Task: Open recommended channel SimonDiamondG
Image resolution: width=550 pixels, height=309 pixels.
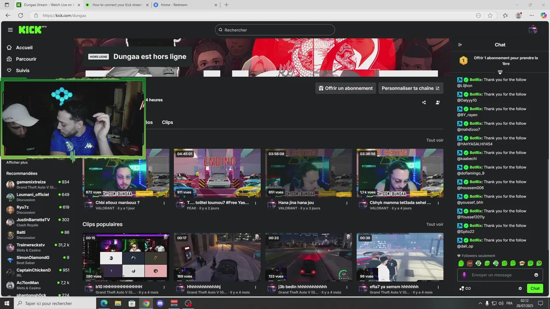Action: 38,260
